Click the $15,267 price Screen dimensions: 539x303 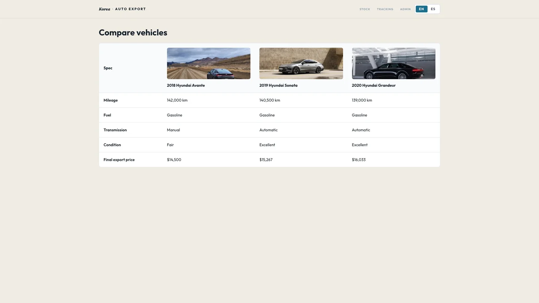pyautogui.click(x=266, y=160)
